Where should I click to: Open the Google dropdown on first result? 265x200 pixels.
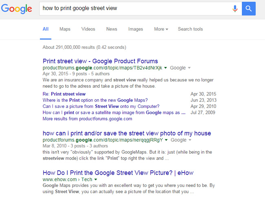180,68
